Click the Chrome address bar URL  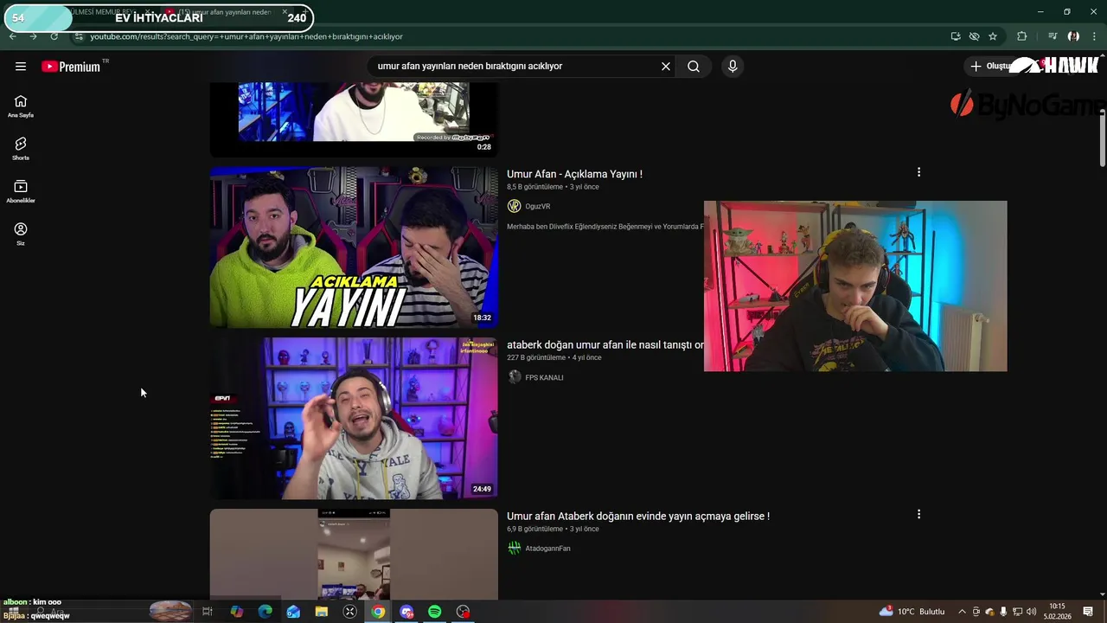tap(246, 36)
